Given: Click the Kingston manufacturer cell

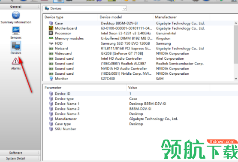Looking at the screenshot, I should [x=163, y=38].
